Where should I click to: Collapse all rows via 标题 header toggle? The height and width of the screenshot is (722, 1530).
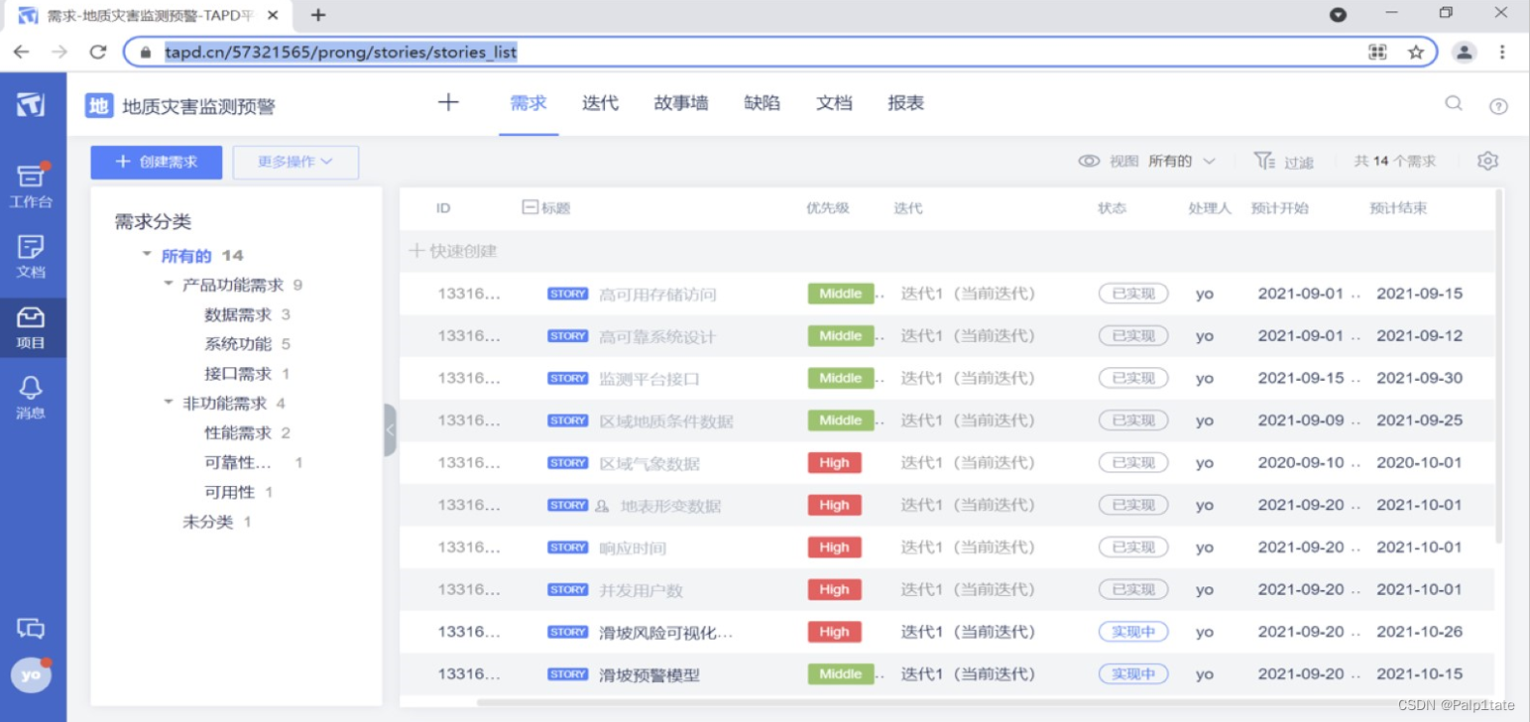point(530,207)
